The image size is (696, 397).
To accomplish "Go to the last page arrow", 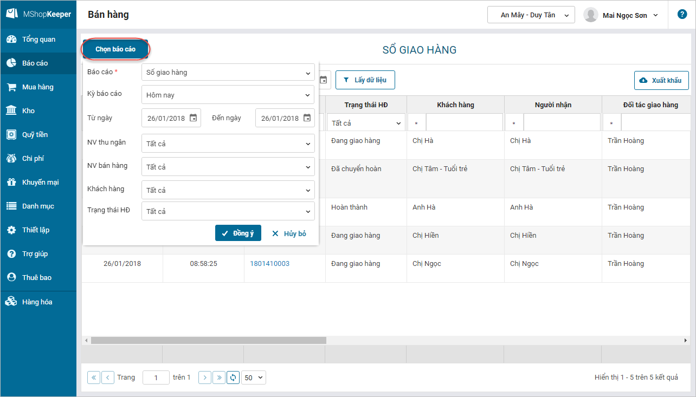I will click(219, 378).
